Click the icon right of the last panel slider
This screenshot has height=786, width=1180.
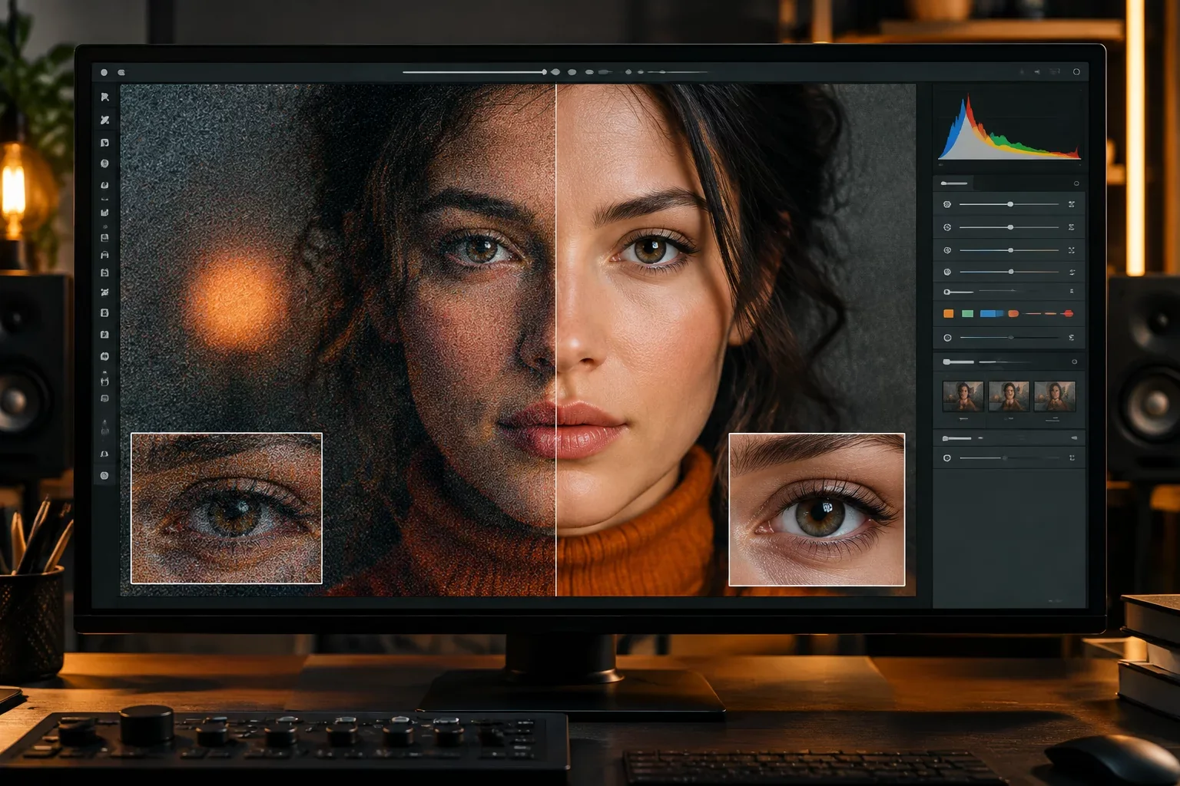(1072, 457)
